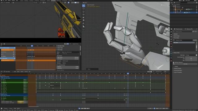The width and height of the screenshot is (198, 111).
Task: Select the Transform tool in viewport toolbar
Action: click(x=84, y=20)
